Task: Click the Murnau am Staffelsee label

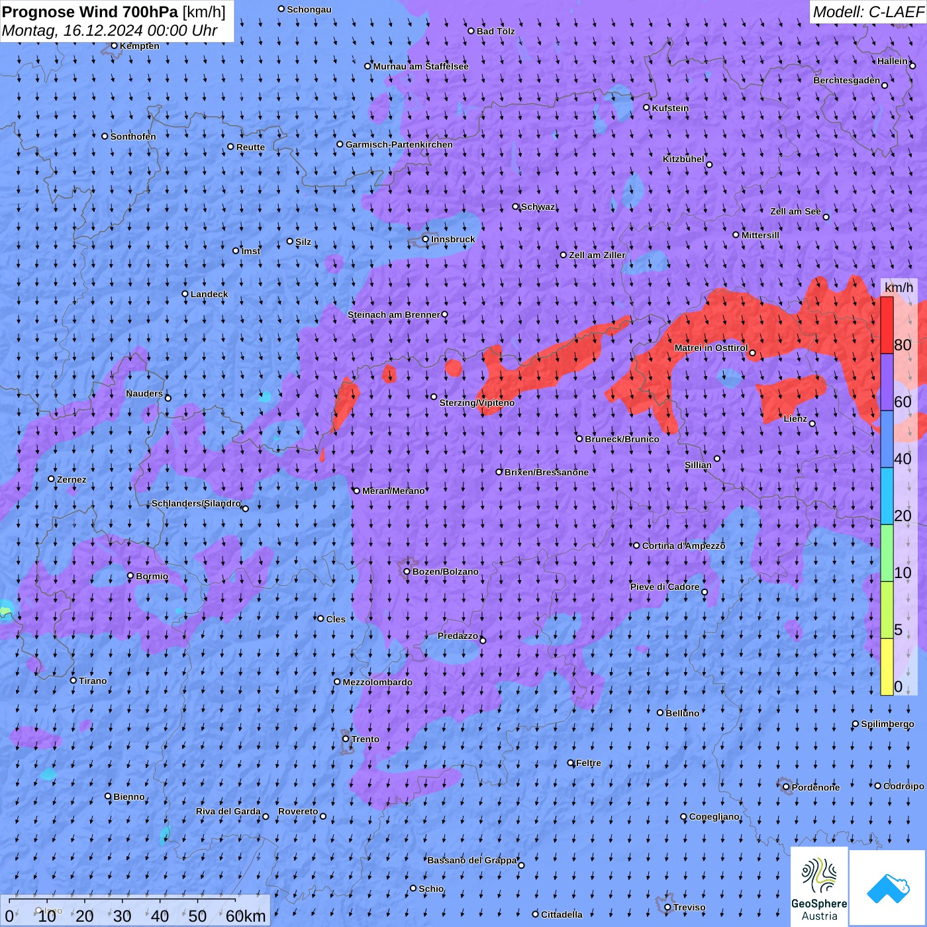Action: click(420, 66)
